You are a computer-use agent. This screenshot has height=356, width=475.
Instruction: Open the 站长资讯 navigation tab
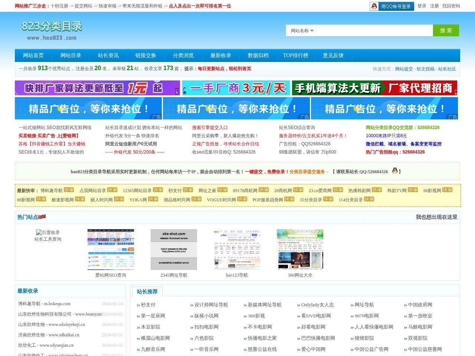[108, 56]
